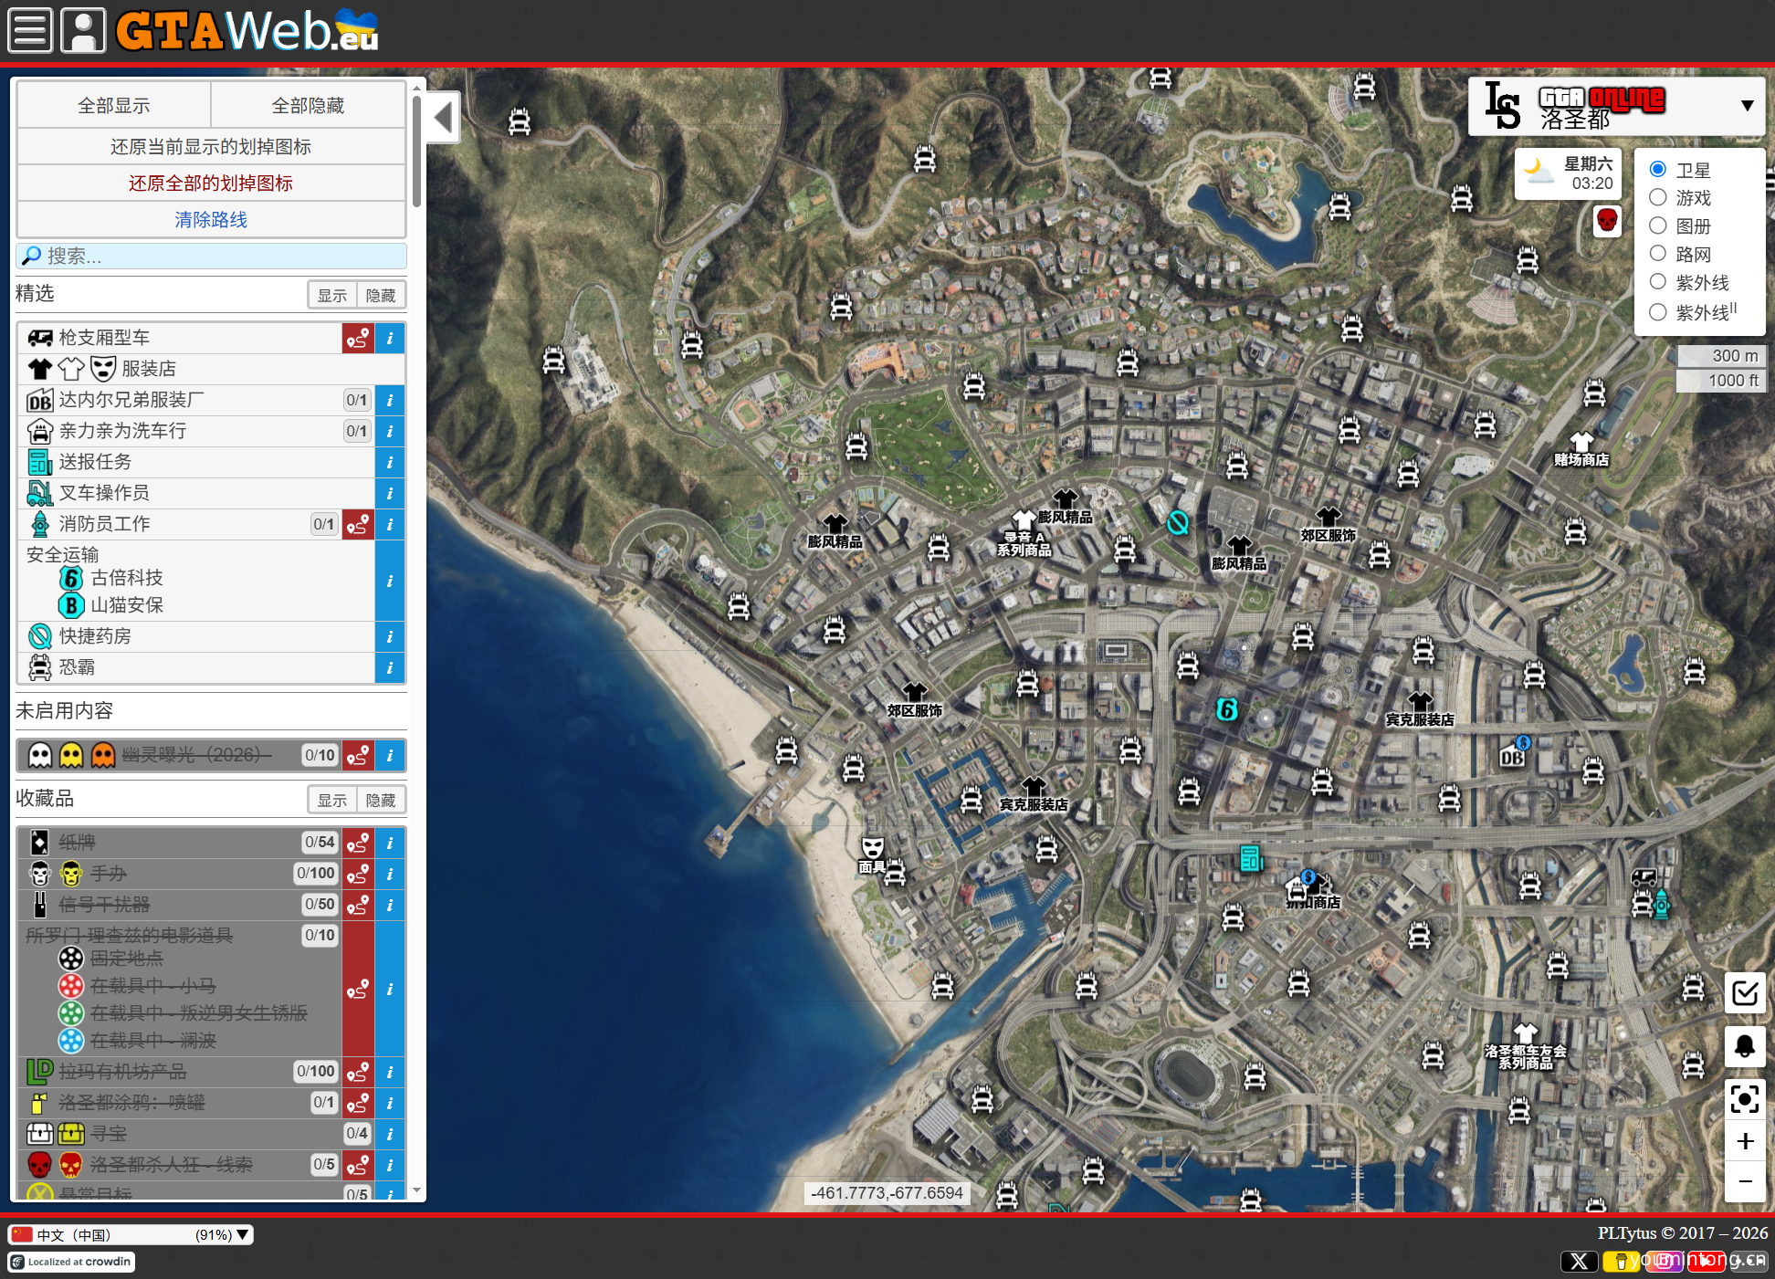Select 紫外线II map style
The width and height of the screenshot is (1775, 1279).
coord(1658,312)
